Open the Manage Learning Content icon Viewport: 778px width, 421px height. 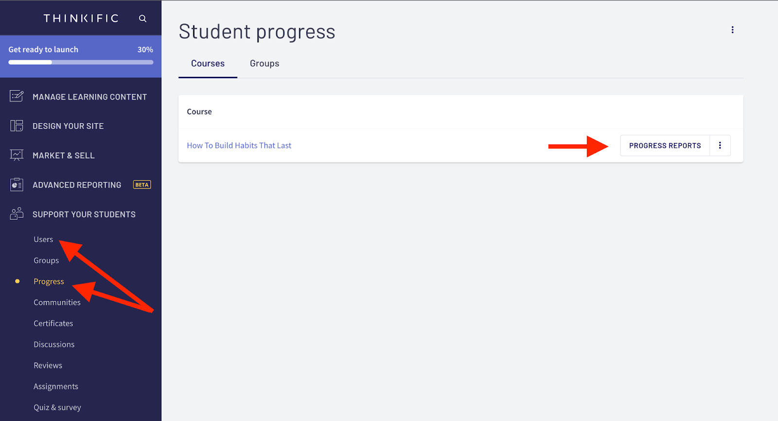17,96
